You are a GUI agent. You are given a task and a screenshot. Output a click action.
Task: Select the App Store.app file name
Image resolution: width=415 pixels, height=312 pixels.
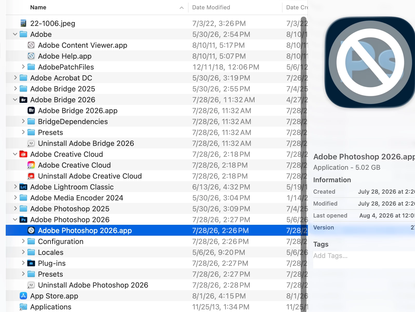point(54,296)
